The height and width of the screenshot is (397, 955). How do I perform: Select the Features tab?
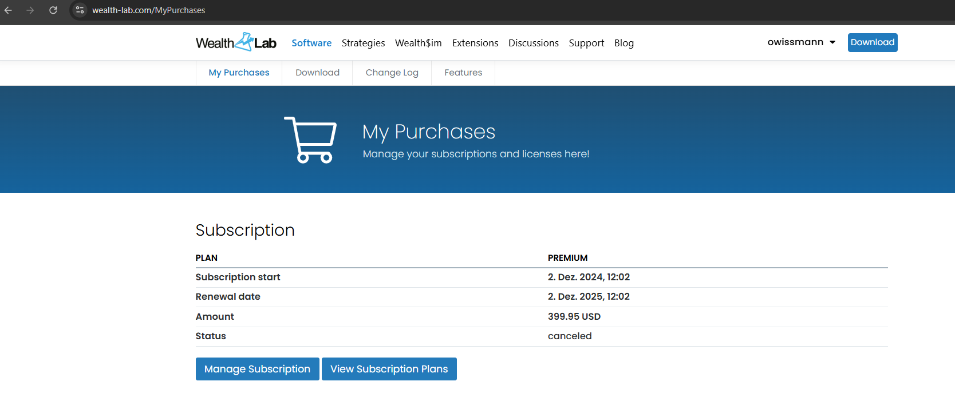point(463,73)
